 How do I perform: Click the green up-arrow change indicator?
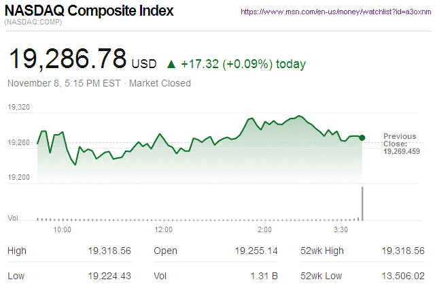tap(171, 65)
